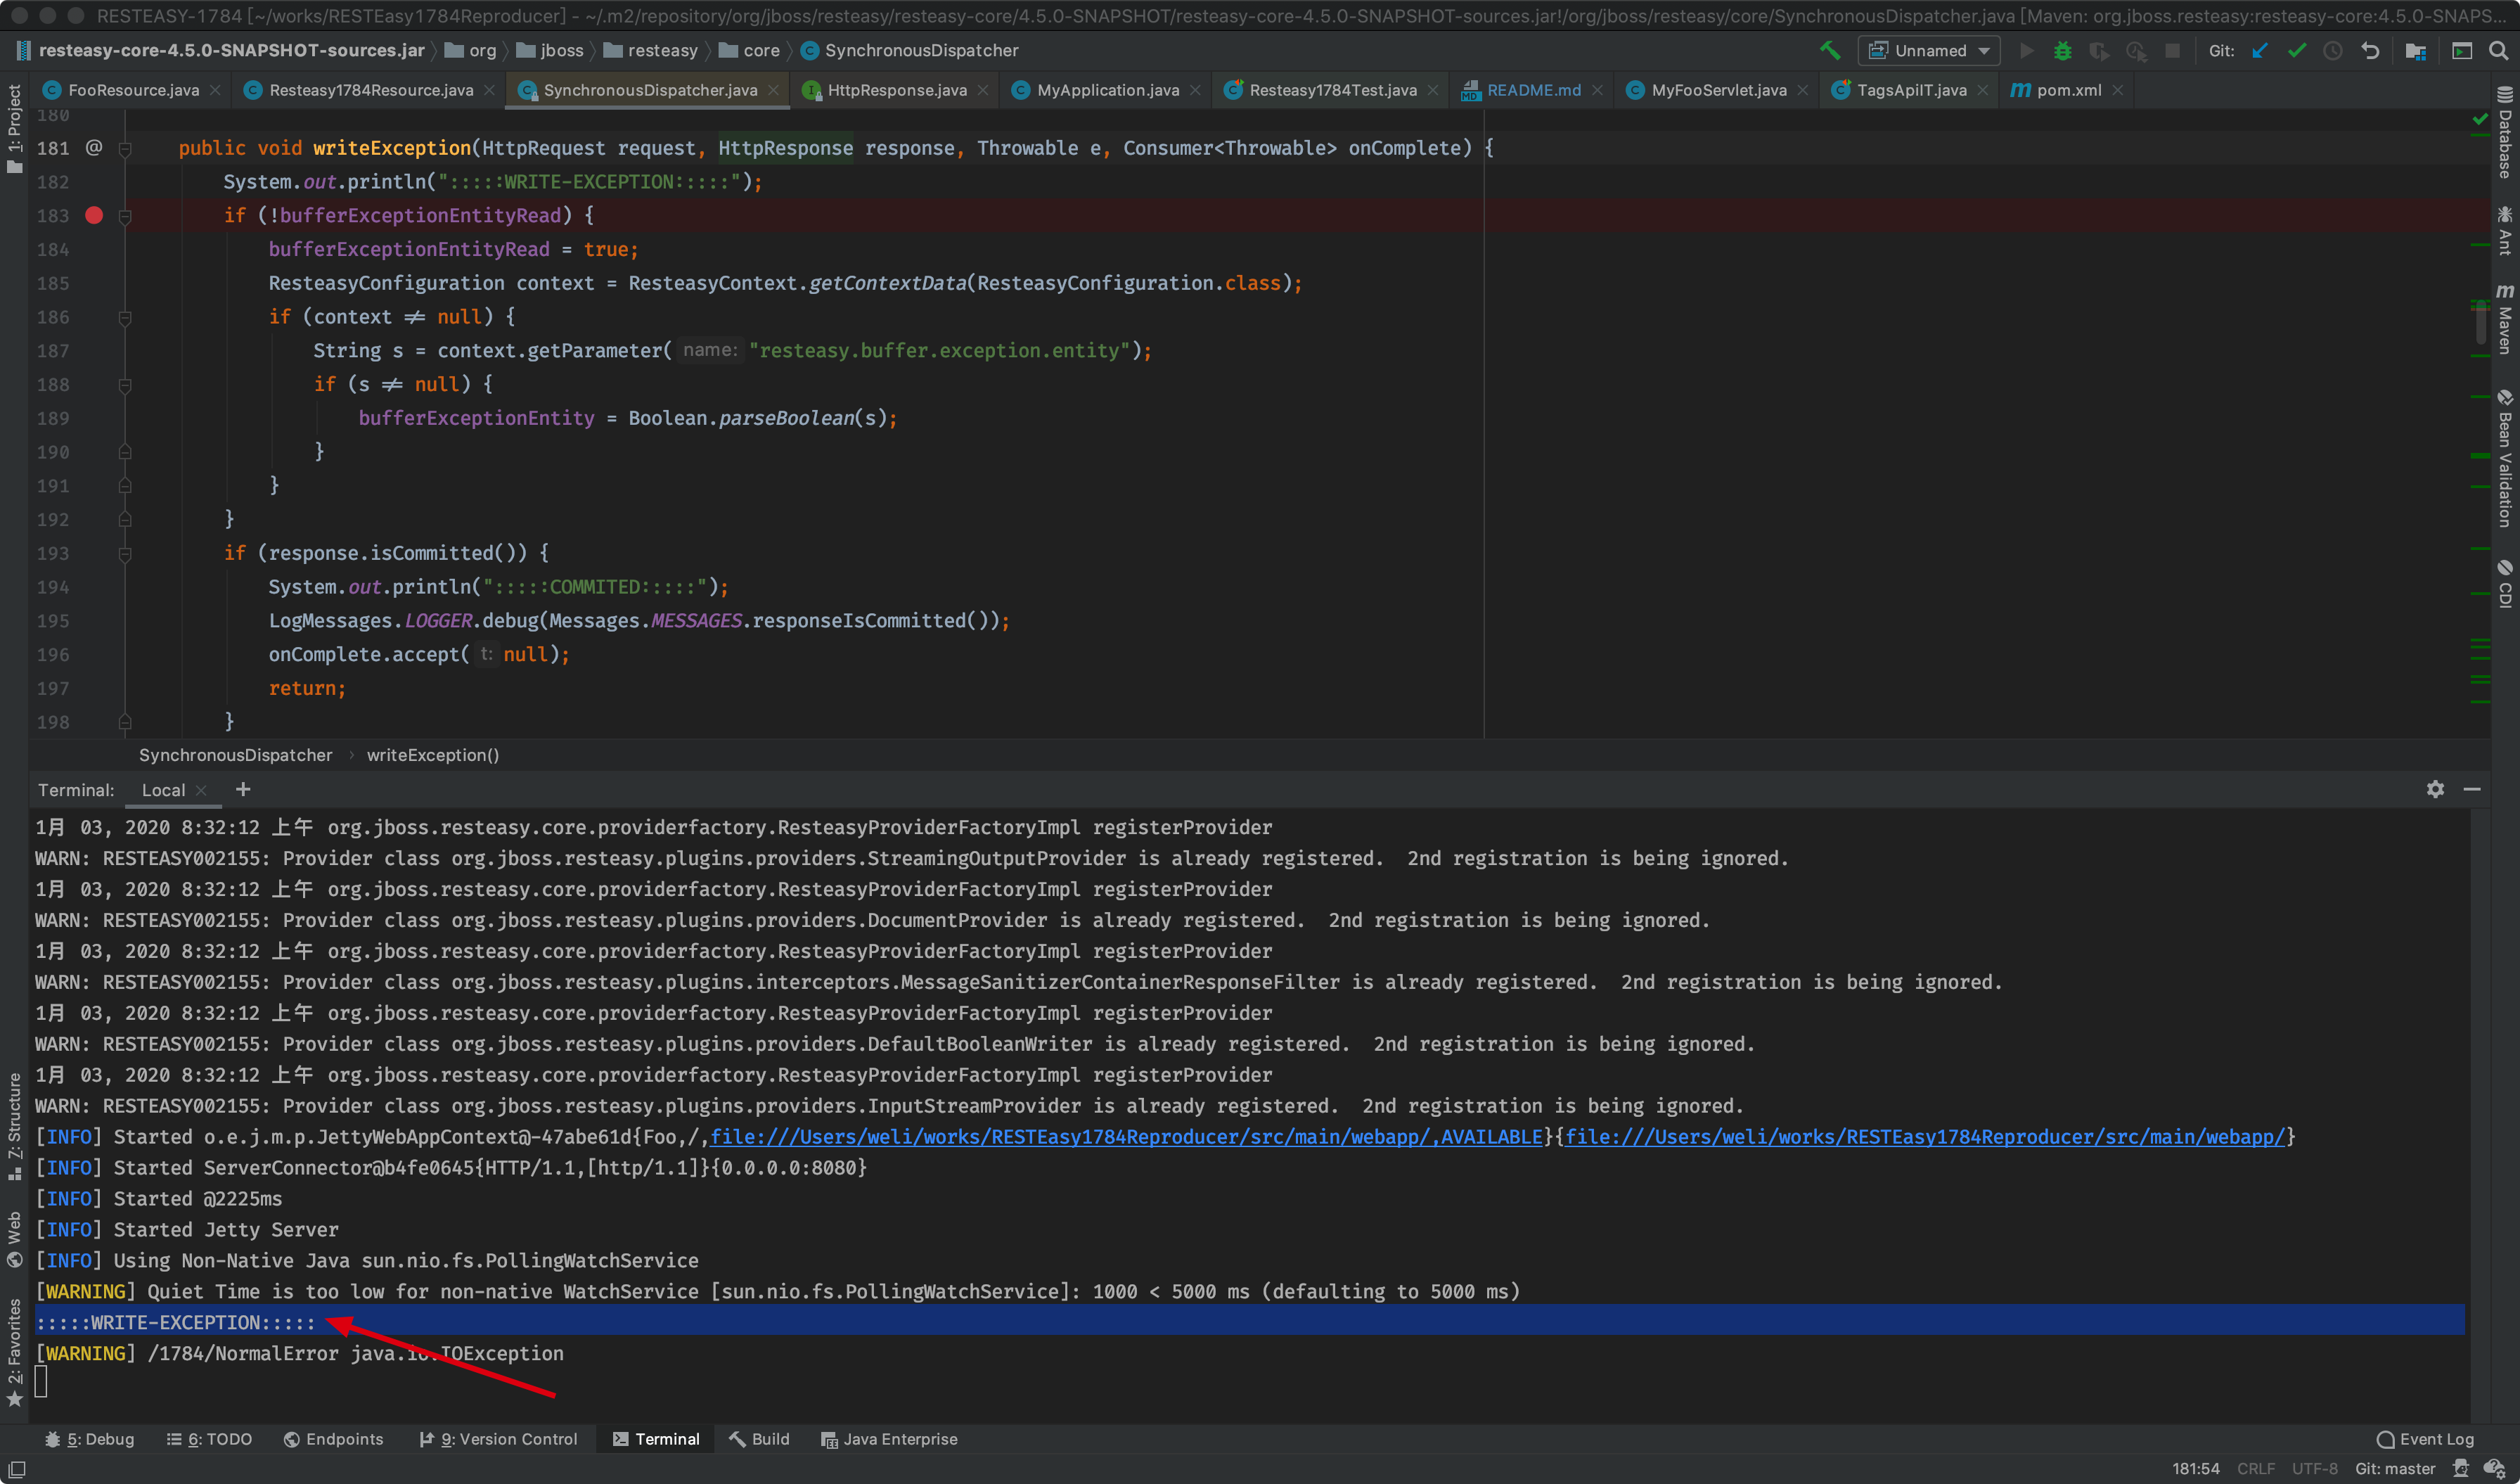Click the green hammer Build Project icon
The width and height of the screenshot is (2520, 1484).
[1829, 50]
